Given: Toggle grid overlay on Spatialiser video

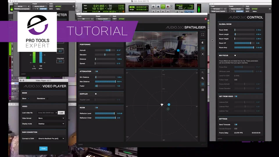Looking at the screenshot, I should (203, 48).
